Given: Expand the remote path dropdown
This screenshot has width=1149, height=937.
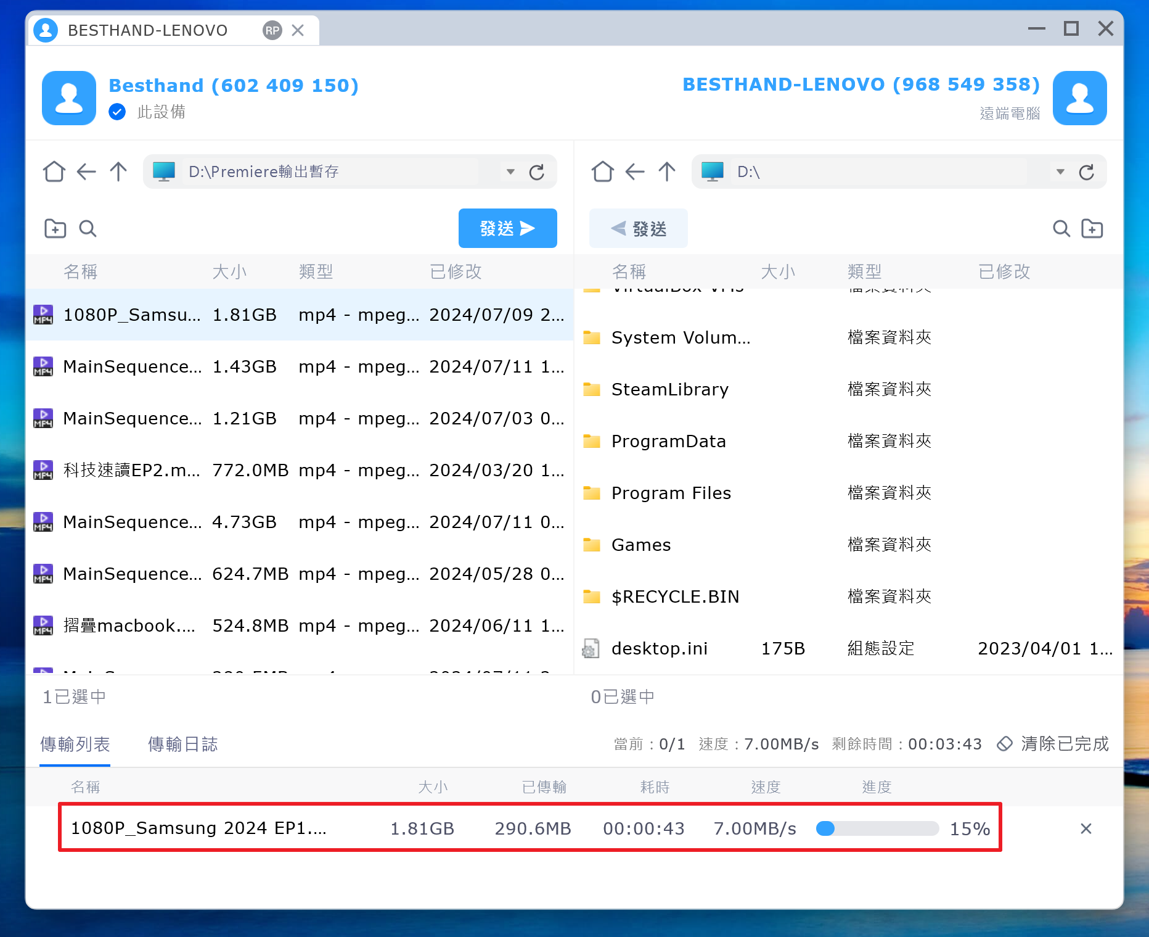Looking at the screenshot, I should (1060, 171).
